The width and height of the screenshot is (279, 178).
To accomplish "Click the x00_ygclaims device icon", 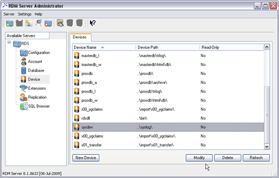I will pyautogui.click(x=77, y=136).
